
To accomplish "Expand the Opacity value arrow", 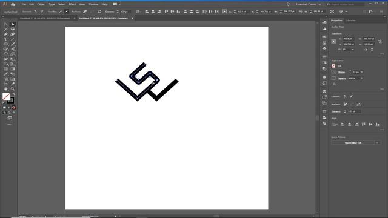I will (x=362, y=78).
